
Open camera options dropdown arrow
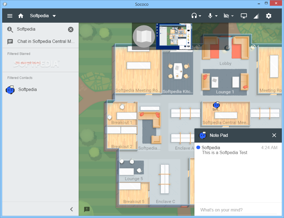[232, 16]
